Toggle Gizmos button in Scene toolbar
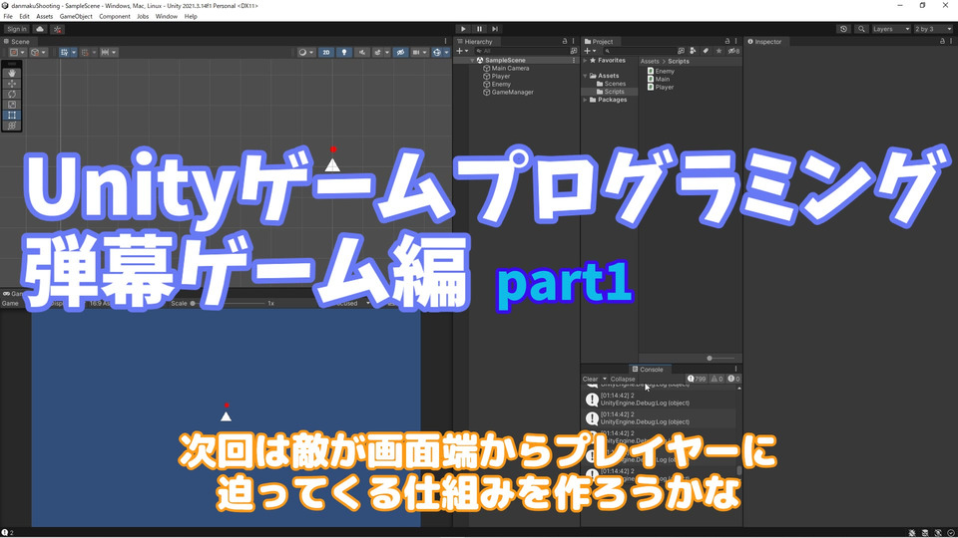The width and height of the screenshot is (958, 538). click(436, 53)
